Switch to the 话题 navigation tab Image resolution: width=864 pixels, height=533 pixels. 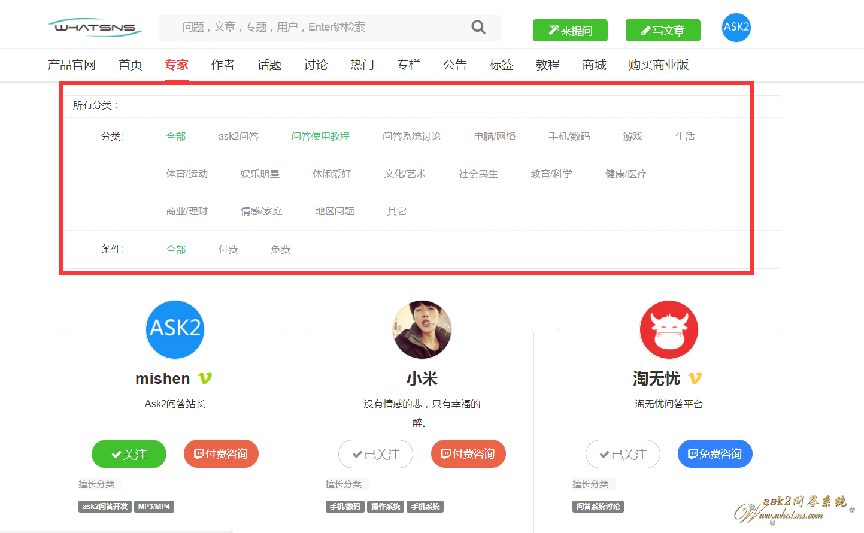(269, 65)
